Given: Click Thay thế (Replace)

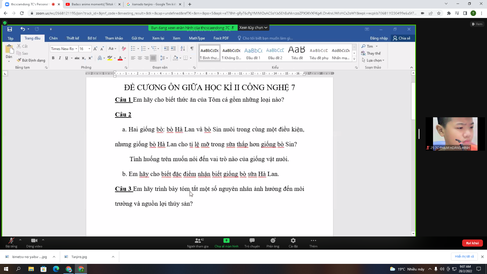Looking at the screenshot, I should point(371,53).
